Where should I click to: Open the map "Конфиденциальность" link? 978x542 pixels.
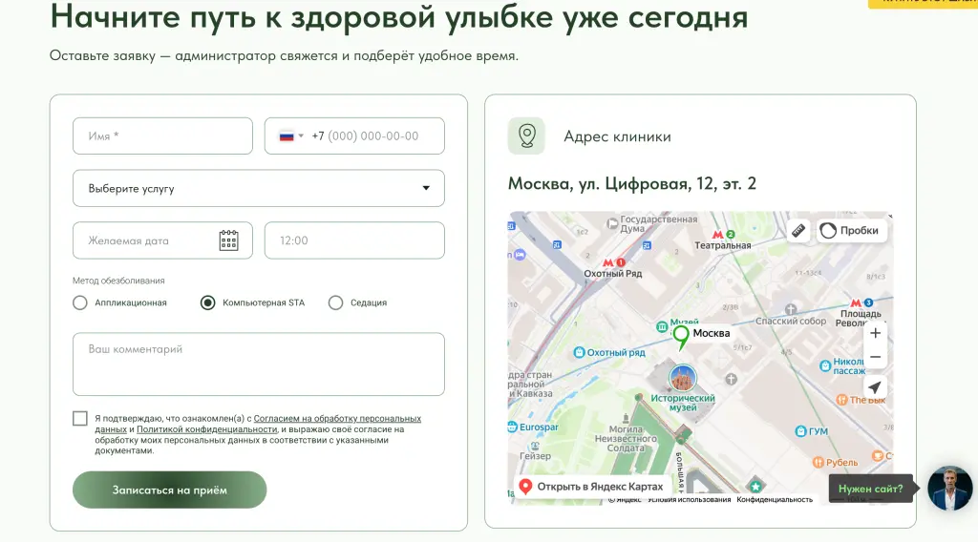[775, 500]
